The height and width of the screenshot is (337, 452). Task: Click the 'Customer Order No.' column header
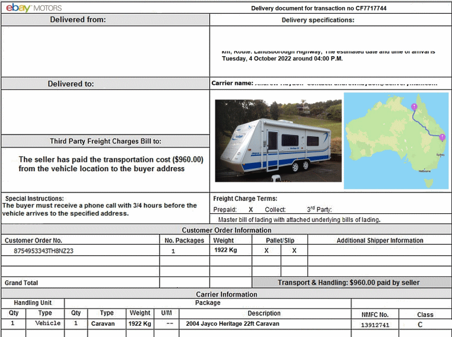33,240
